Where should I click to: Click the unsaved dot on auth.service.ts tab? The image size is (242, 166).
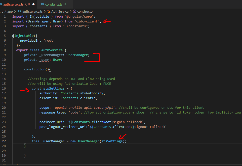click(x=33, y=4)
